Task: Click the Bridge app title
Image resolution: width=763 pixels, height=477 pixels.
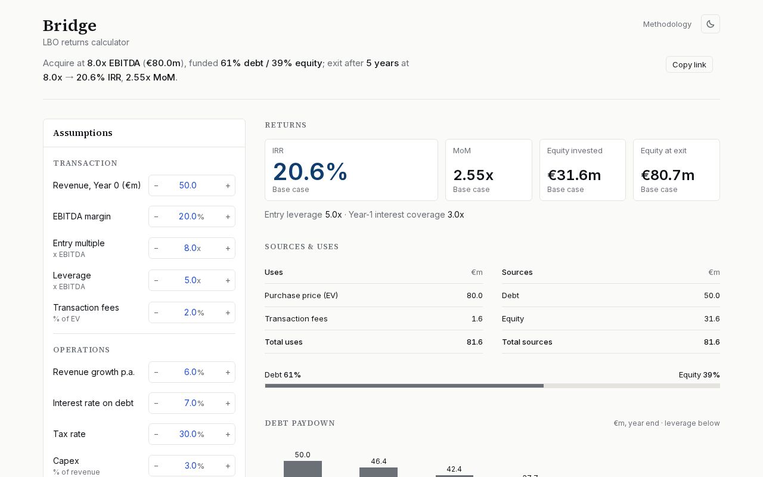Action: [x=70, y=26]
